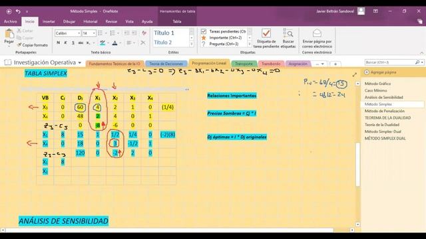
Task: Expand the Etiquetas tag gallery
Action: pyautogui.click(x=250, y=44)
